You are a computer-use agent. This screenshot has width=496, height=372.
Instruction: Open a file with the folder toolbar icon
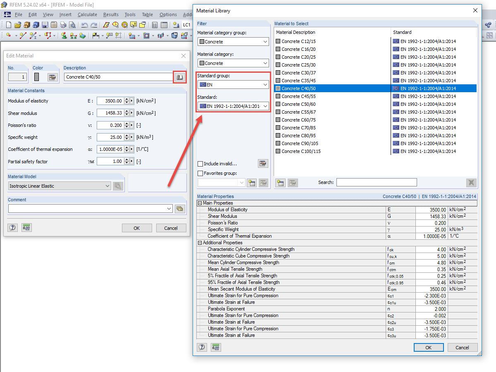tap(17, 24)
